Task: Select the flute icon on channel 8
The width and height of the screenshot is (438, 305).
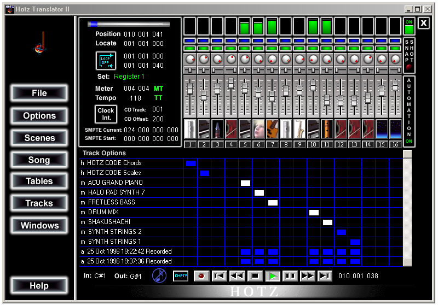Action: tap(286, 129)
